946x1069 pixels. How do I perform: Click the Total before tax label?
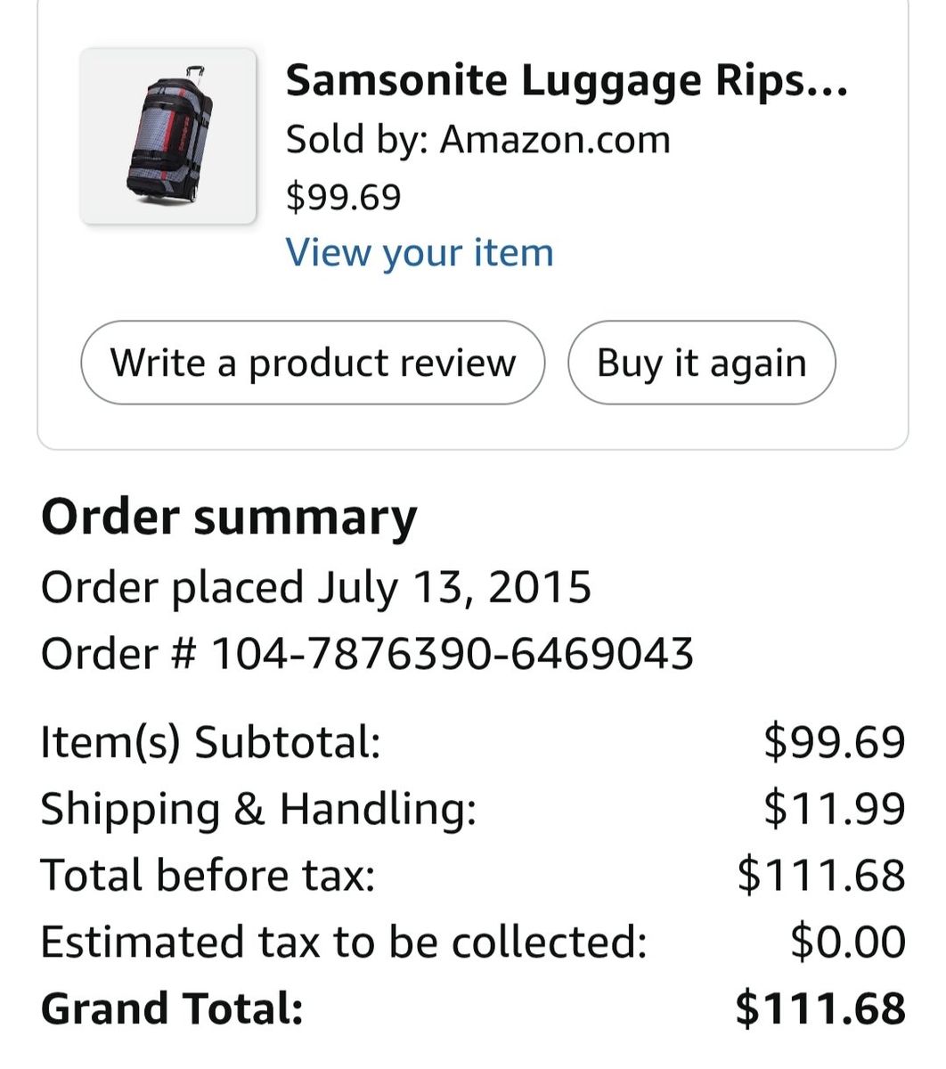pos(208,875)
